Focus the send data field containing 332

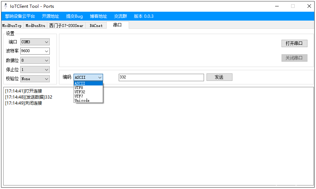pyautogui.click(x=161, y=77)
